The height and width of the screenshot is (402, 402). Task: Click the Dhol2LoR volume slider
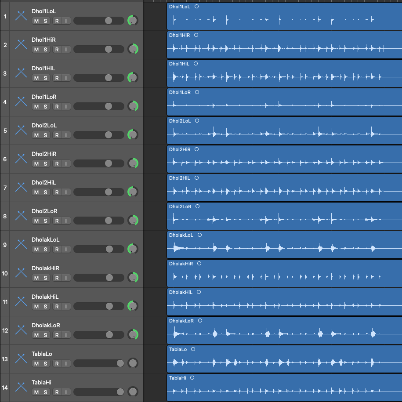pos(99,221)
